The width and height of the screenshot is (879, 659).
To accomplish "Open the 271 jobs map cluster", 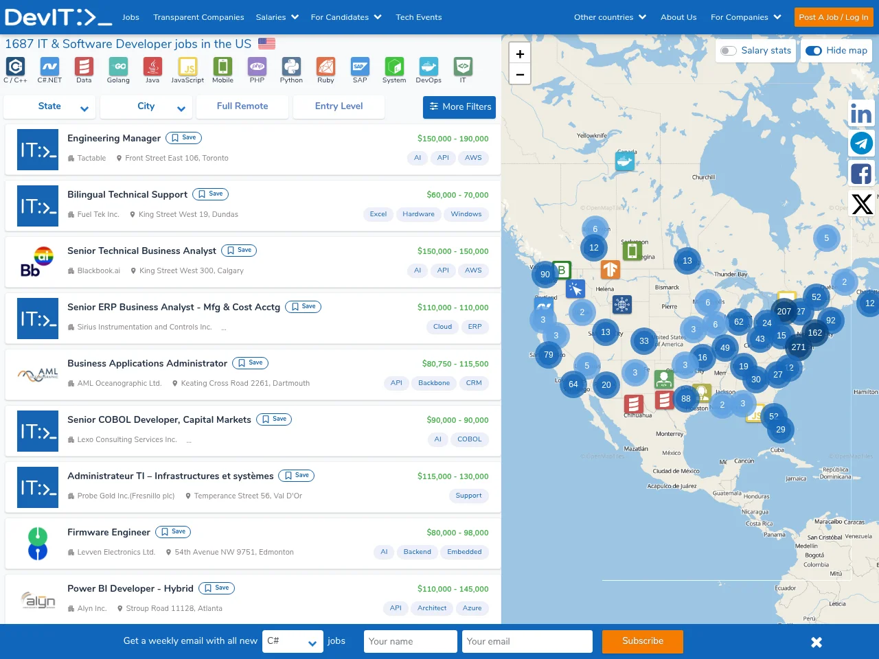I will pyautogui.click(x=798, y=347).
